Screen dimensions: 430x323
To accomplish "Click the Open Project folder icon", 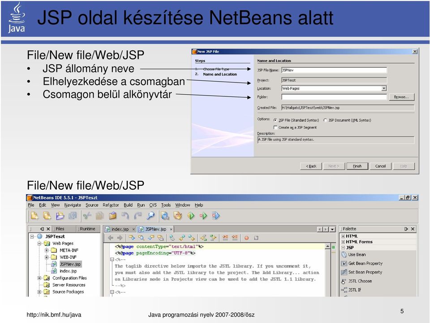I will tap(60, 216).
